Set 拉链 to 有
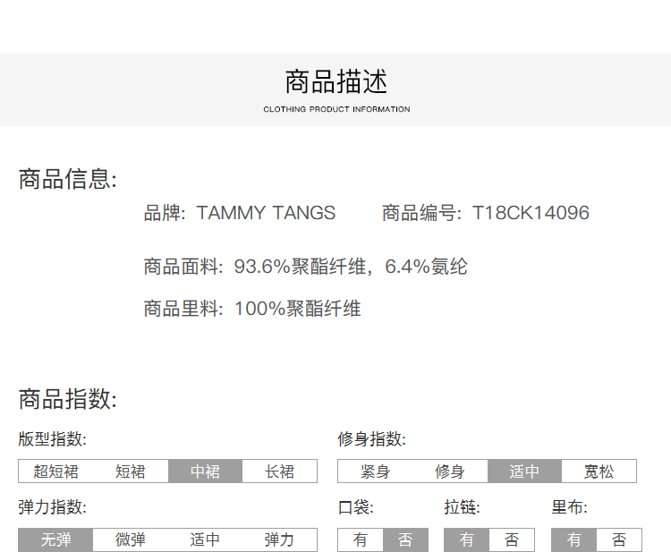This screenshot has width=671, height=552. [467, 539]
